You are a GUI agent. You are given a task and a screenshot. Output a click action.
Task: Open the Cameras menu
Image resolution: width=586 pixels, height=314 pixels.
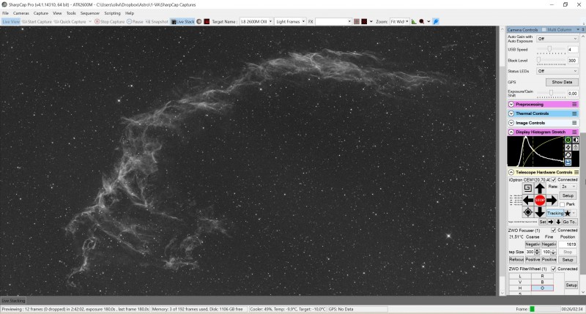(x=21, y=13)
